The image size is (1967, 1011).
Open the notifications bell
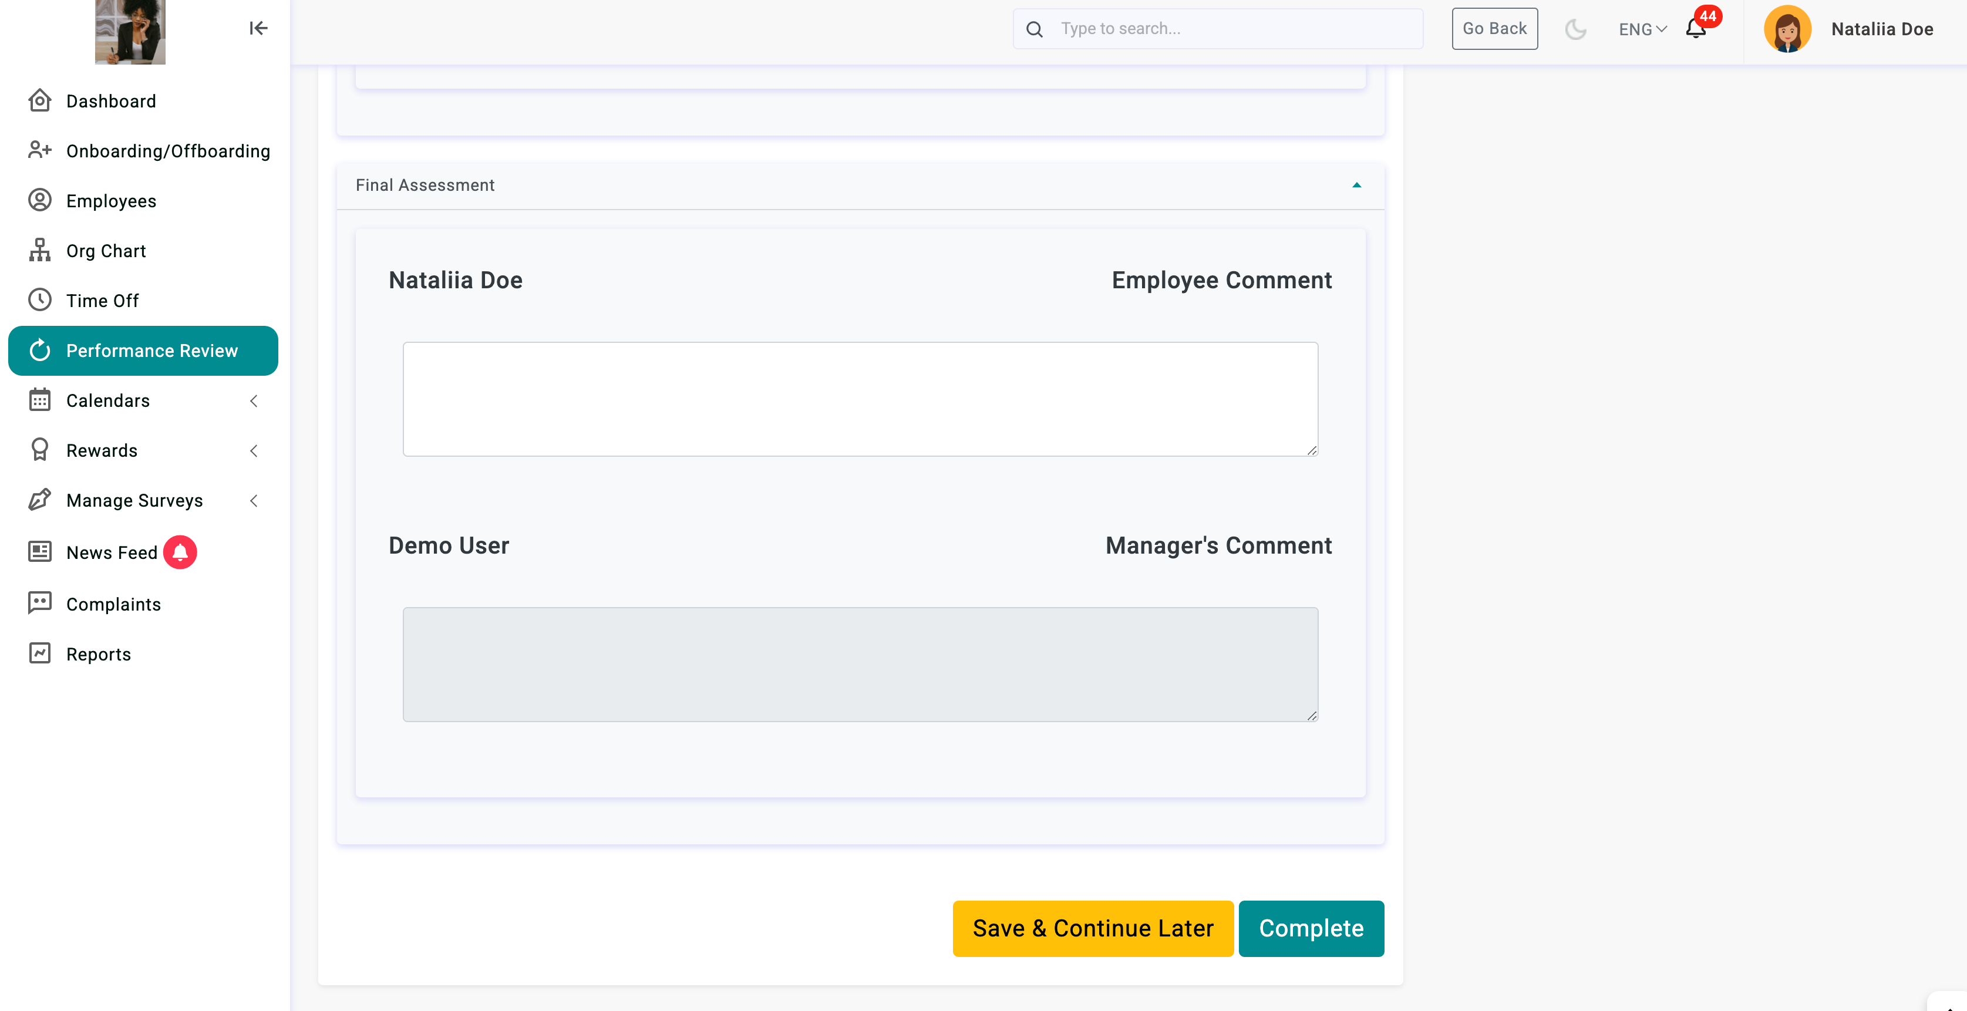[1696, 29]
